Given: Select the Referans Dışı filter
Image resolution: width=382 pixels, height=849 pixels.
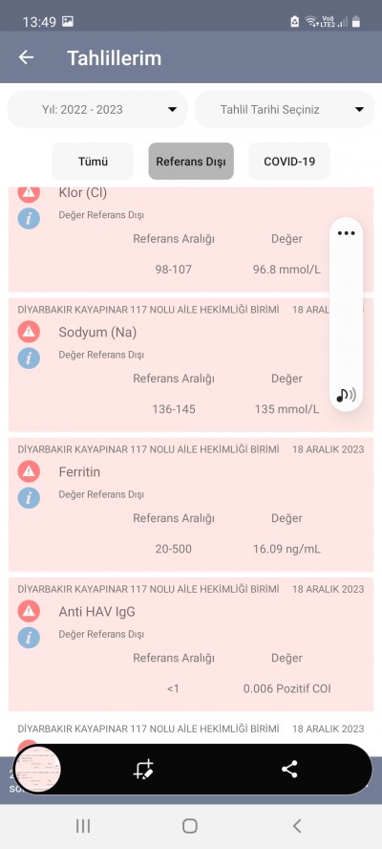Looking at the screenshot, I should [x=191, y=162].
